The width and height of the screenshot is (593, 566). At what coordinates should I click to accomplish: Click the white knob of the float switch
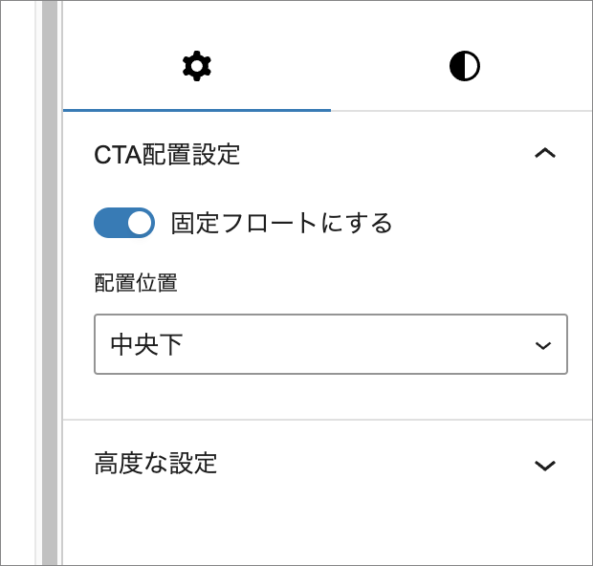(x=140, y=223)
